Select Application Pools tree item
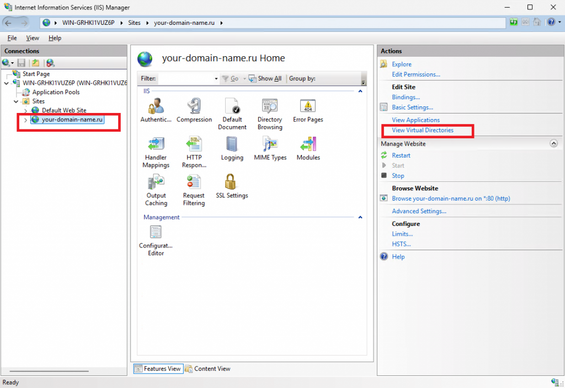 point(56,92)
